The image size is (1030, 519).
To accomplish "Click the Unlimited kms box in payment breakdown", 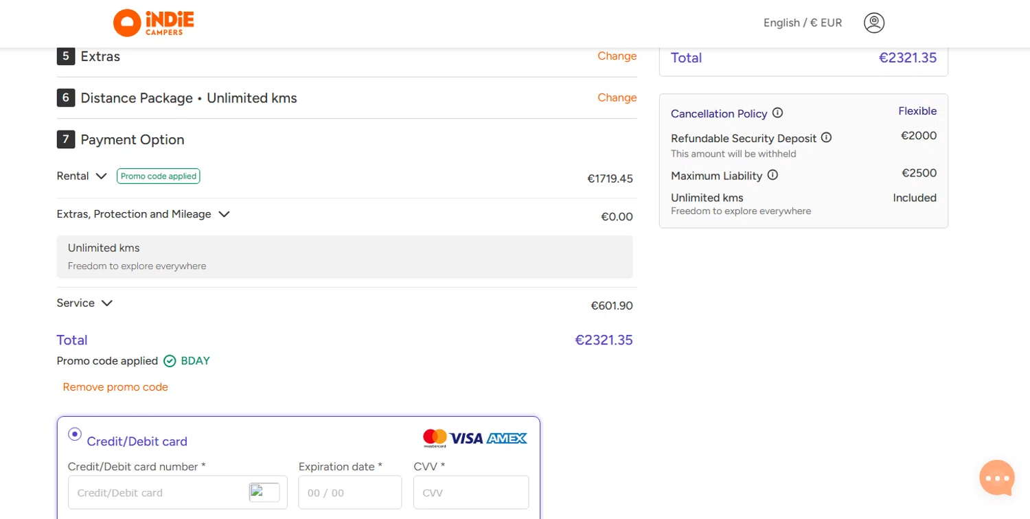I will pos(345,257).
